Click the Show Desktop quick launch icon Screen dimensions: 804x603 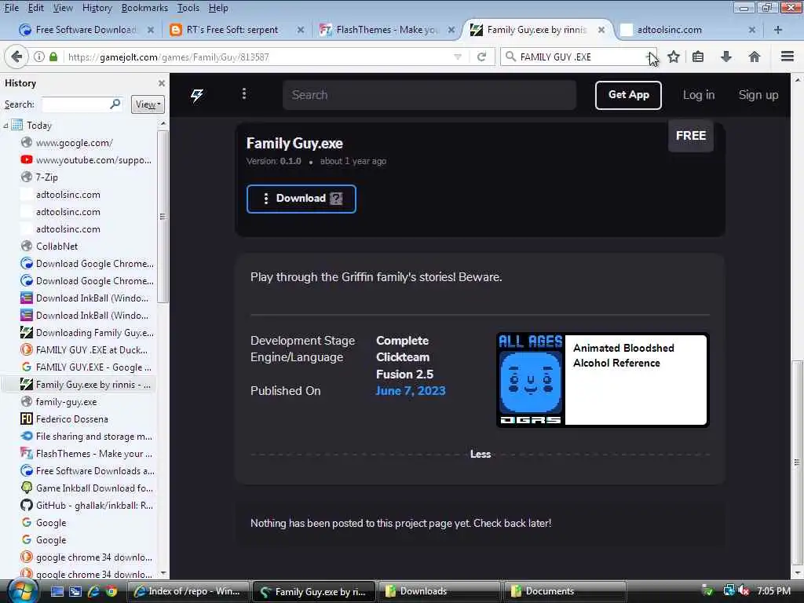pos(57,591)
